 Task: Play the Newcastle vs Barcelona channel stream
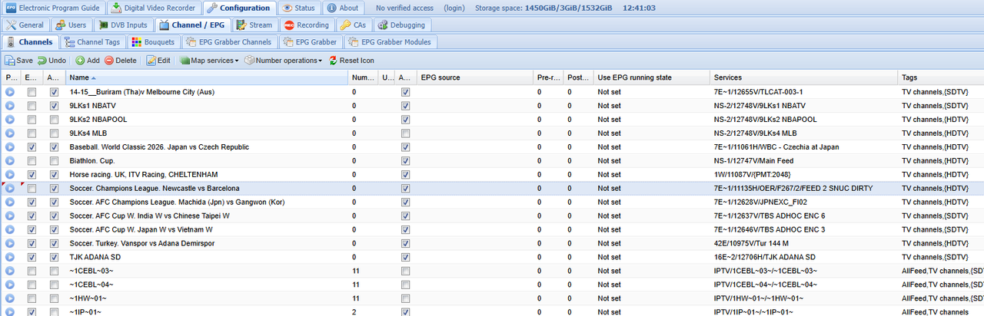point(10,189)
